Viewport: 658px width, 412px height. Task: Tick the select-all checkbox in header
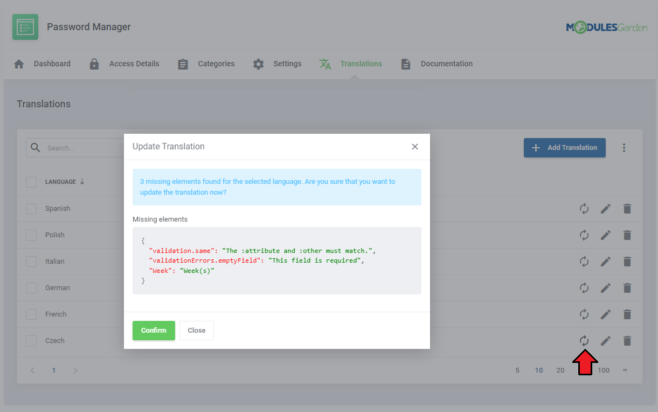click(x=31, y=182)
